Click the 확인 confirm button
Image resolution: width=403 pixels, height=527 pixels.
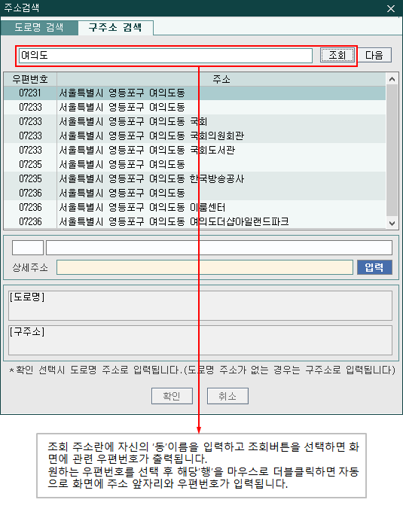tap(172, 396)
